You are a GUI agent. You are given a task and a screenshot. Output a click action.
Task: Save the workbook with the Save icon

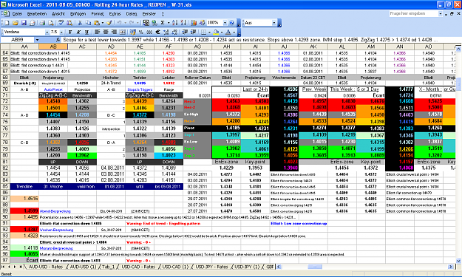24,23
